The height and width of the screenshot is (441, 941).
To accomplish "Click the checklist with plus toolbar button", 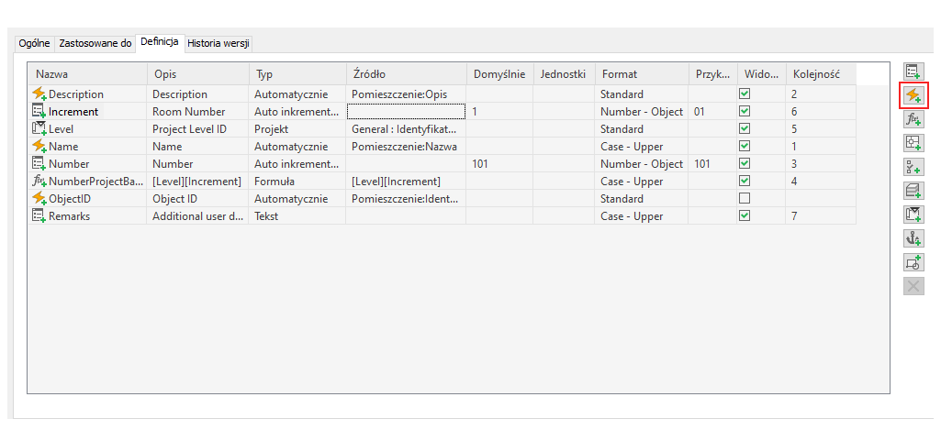I will [x=913, y=166].
